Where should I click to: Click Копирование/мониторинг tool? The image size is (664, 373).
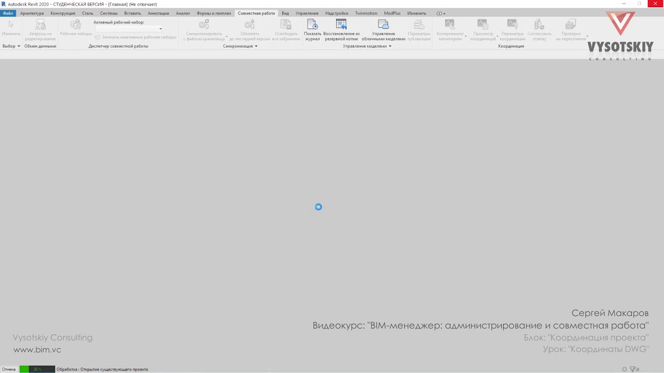tap(450, 30)
